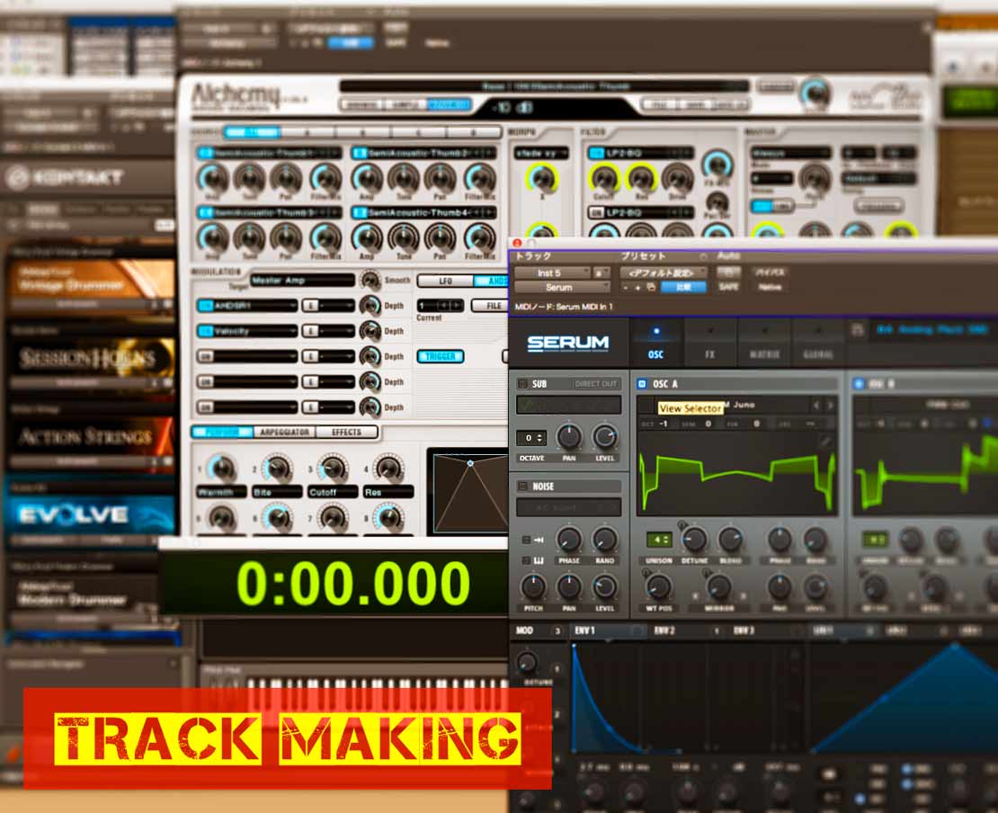Click the TRIGGER button in Alchemy
The width and height of the screenshot is (998, 813).
point(440,356)
